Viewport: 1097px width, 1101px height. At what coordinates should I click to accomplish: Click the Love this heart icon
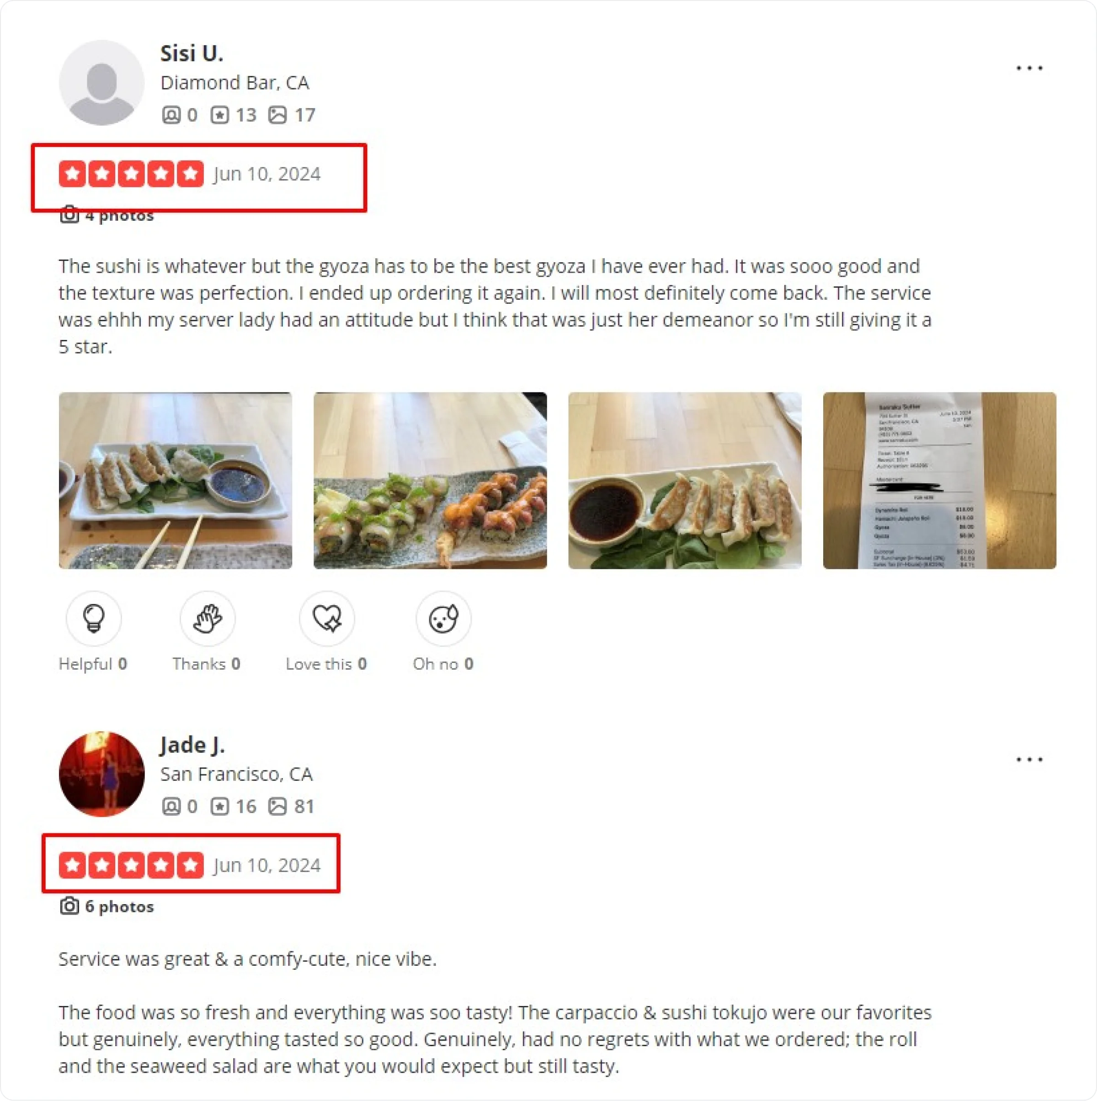click(327, 618)
